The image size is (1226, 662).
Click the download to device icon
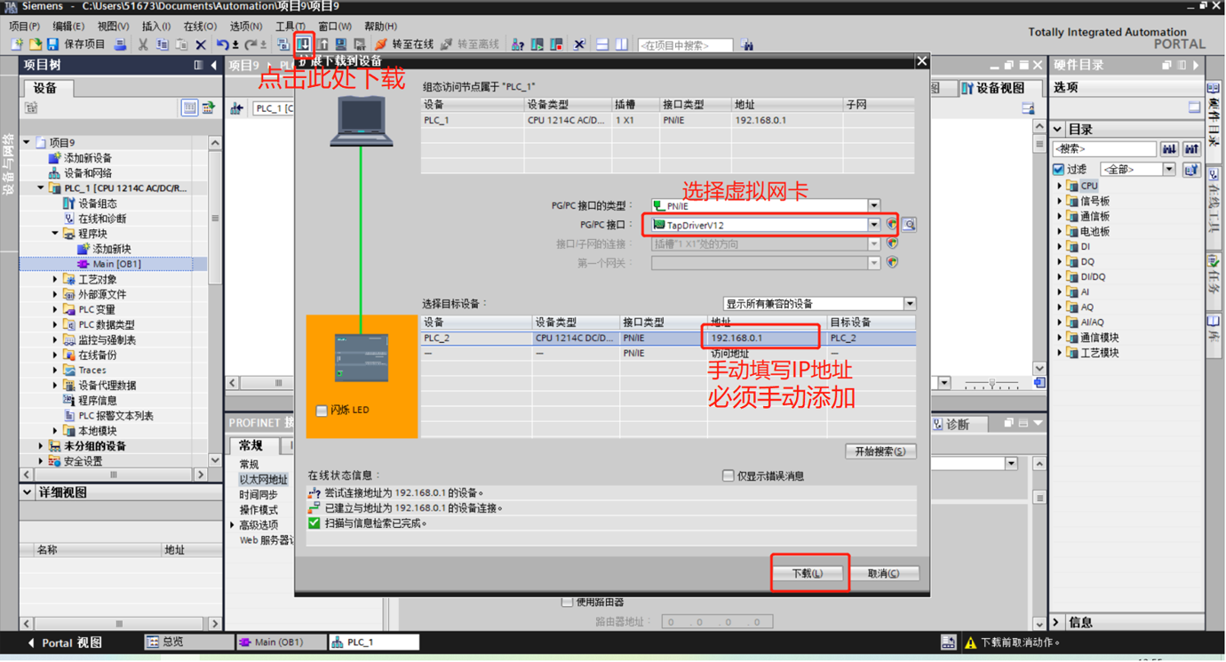pyautogui.click(x=304, y=44)
